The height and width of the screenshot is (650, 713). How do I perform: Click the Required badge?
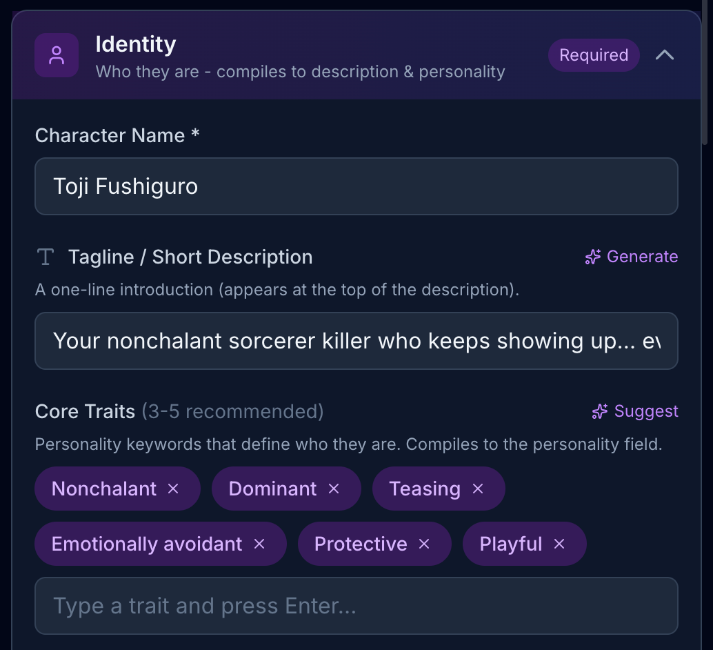coord(594,55)
